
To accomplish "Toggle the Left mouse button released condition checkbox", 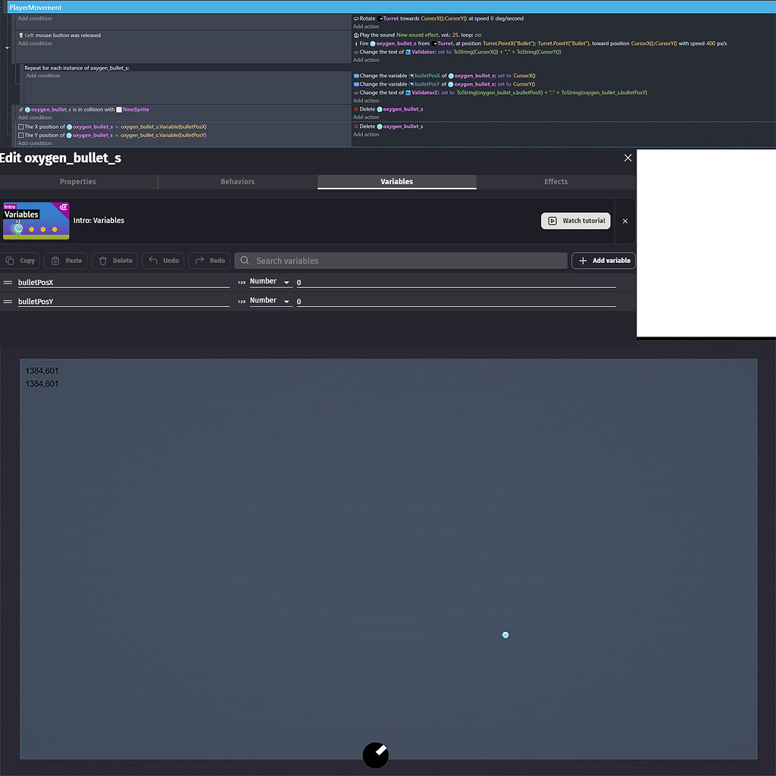I will tap(20, 36).
